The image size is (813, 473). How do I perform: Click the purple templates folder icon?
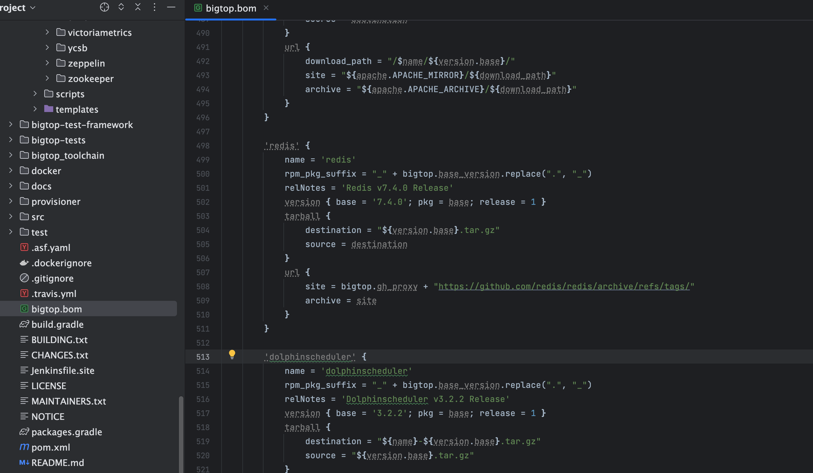click(49, 109)
